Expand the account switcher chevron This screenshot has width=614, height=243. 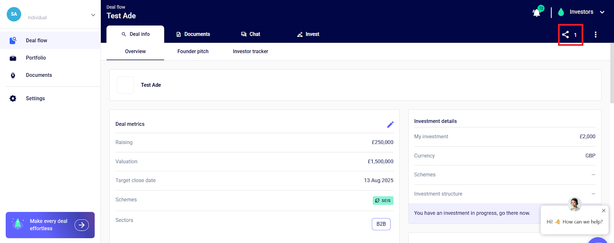tap(93, 15)
